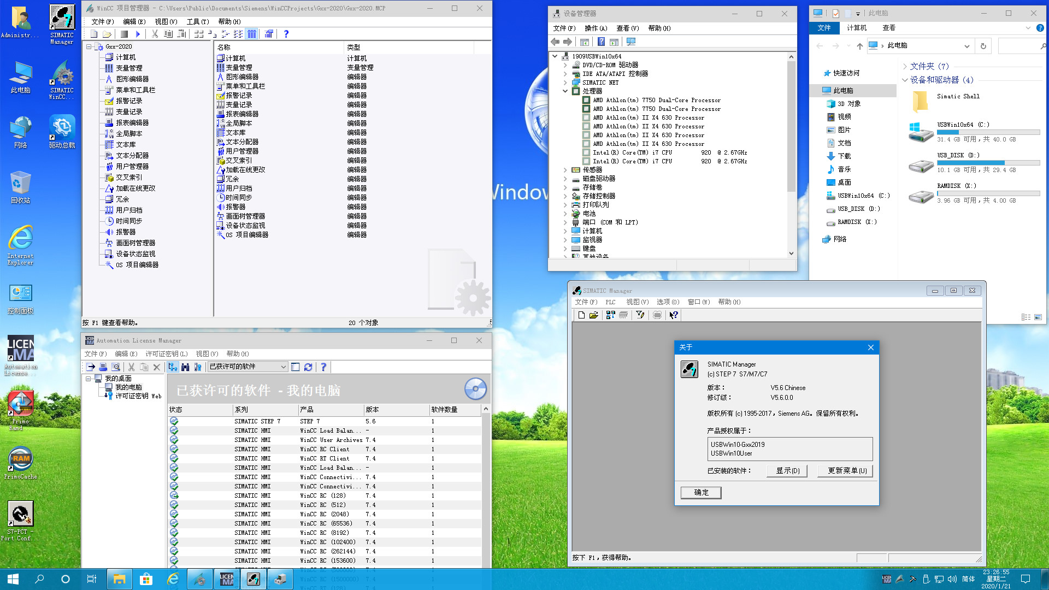Viewport: 1049px width, 590px height.
Task: Open the 许可证密钥(L) menu in License Manager
Action: tap(167, 354)
